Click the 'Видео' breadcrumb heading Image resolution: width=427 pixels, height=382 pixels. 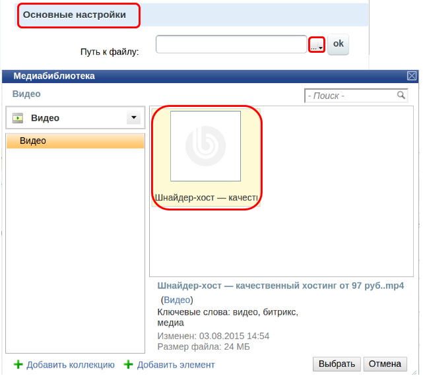click(x=26, y=94)
